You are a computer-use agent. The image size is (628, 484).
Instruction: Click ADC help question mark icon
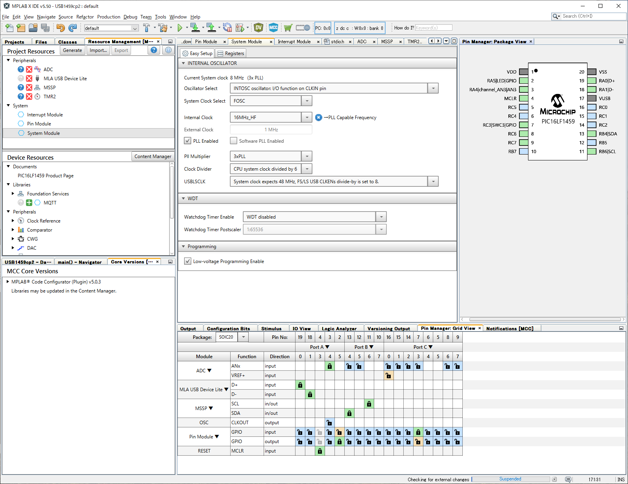pyautogui.click(x=21, y=69)
